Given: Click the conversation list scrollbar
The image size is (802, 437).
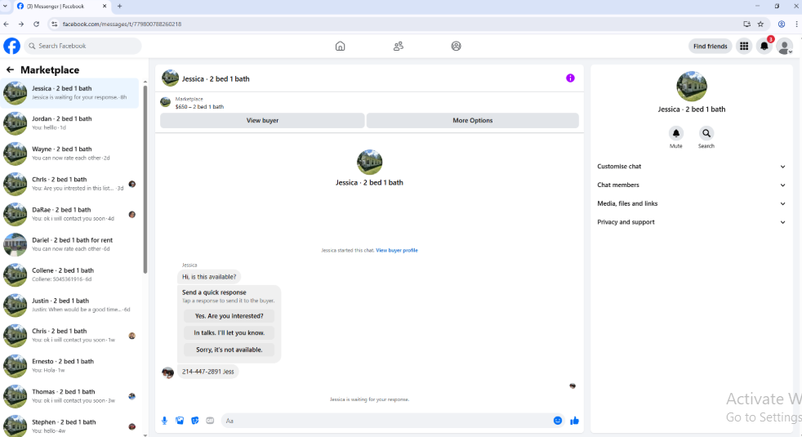Looking at the screenshot, I should pos(145,179).
